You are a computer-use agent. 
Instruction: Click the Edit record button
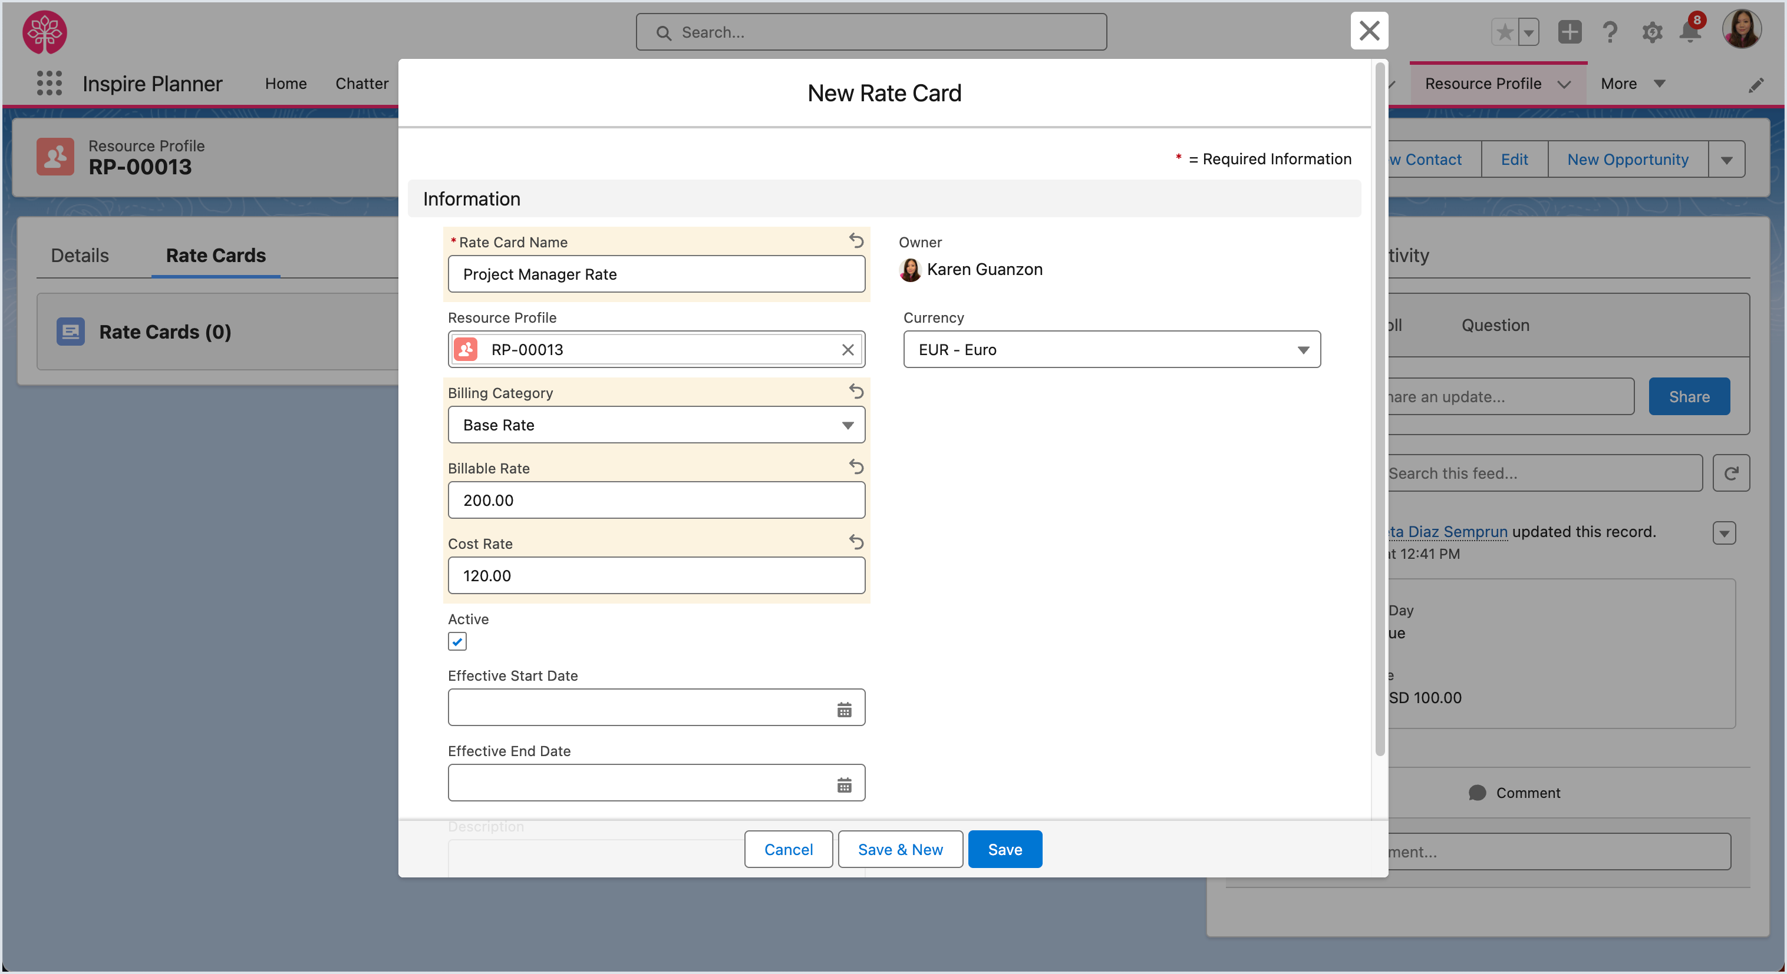click(x=1514, y=160)
